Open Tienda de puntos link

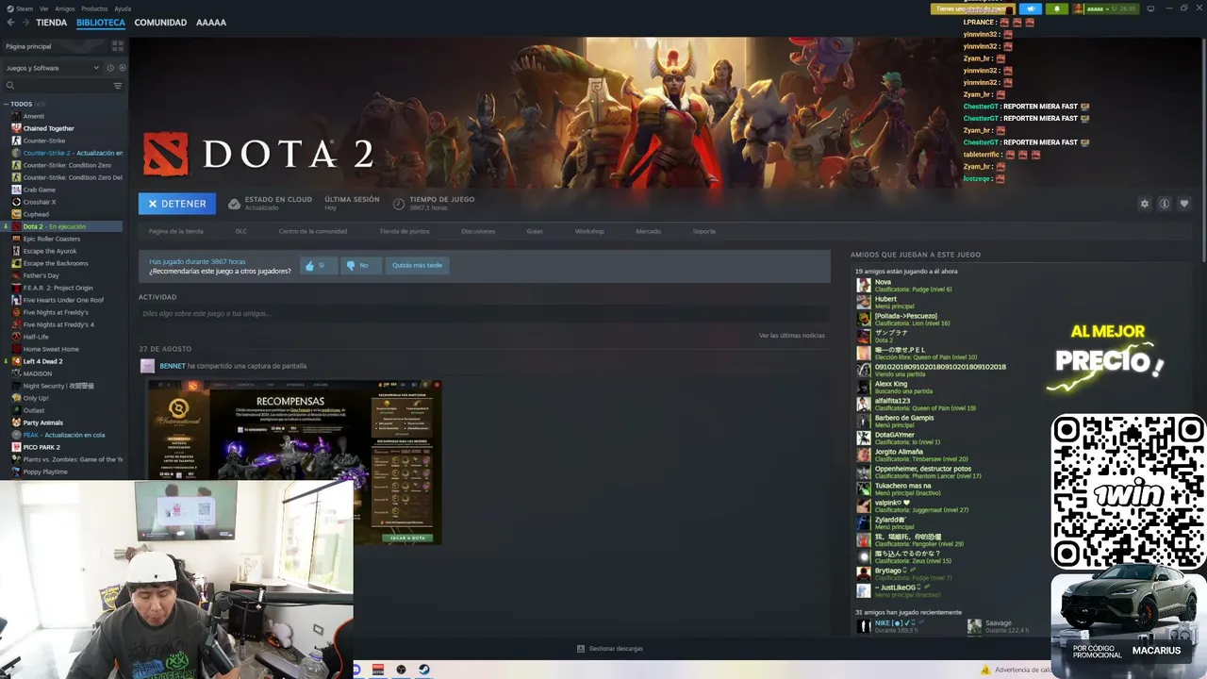405,231
